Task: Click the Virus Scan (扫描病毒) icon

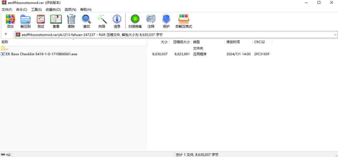Action: coord(135,21)
